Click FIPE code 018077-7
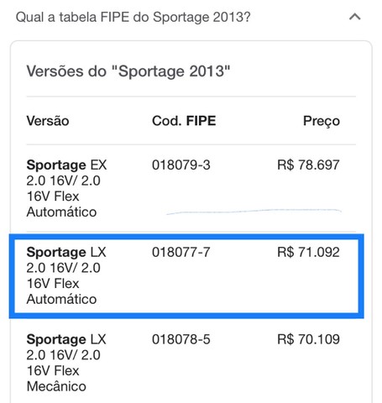This screenshot has height=403, width=382. point(181,252)
